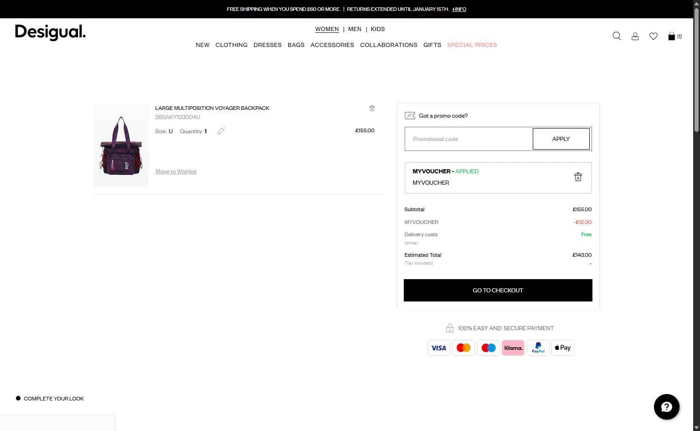
Task: Click the Got a promo code? label
Action: point(443,116)
